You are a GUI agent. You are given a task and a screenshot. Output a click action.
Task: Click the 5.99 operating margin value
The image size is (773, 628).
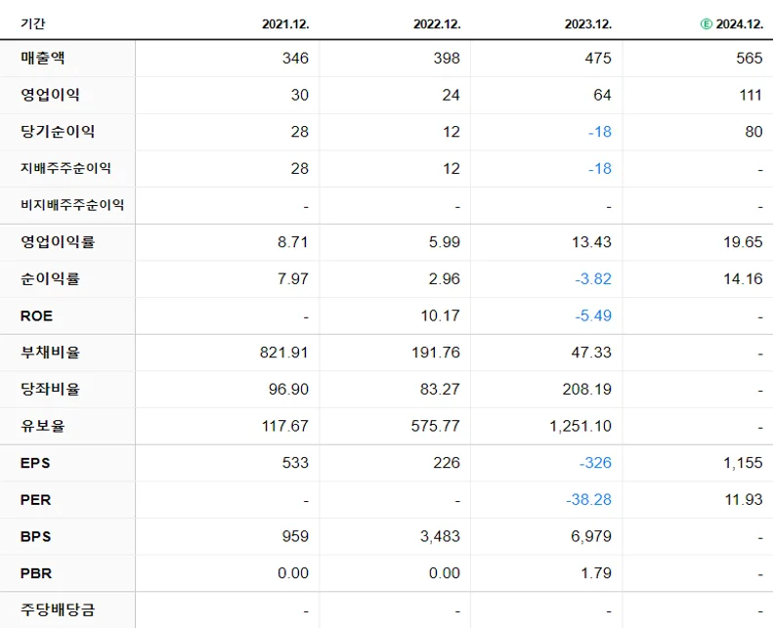point(445,242)
